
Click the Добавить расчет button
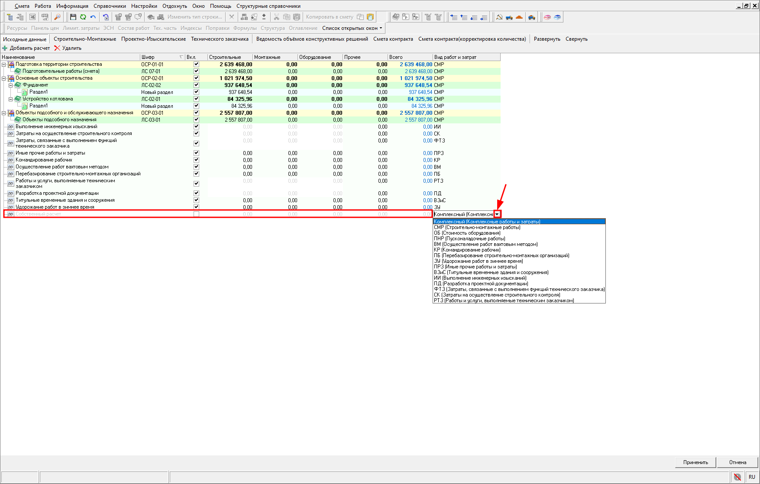26,48
